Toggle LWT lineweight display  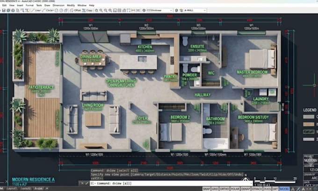[275, 189]
